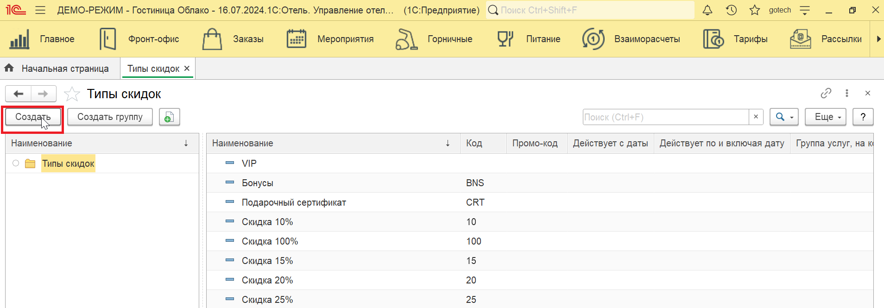Click Действует по и включая дату header
Viewport: 884px width, 308px height.
click(x=722, y=144)
